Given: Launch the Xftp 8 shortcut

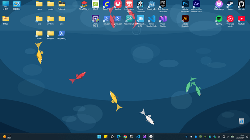Looking at the screenshot, I should (95, 5).
